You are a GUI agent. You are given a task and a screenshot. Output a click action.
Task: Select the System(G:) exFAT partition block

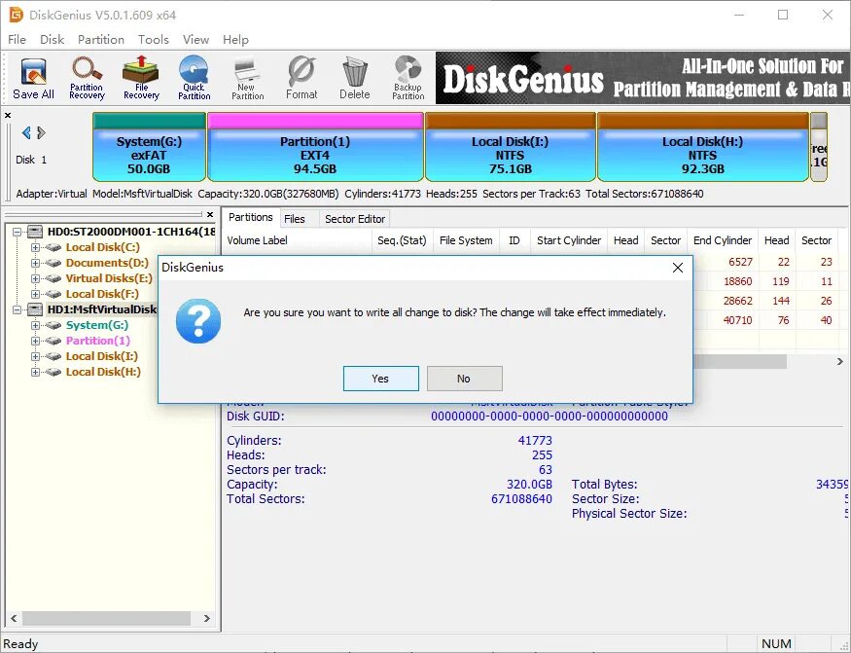pos(147,147)
